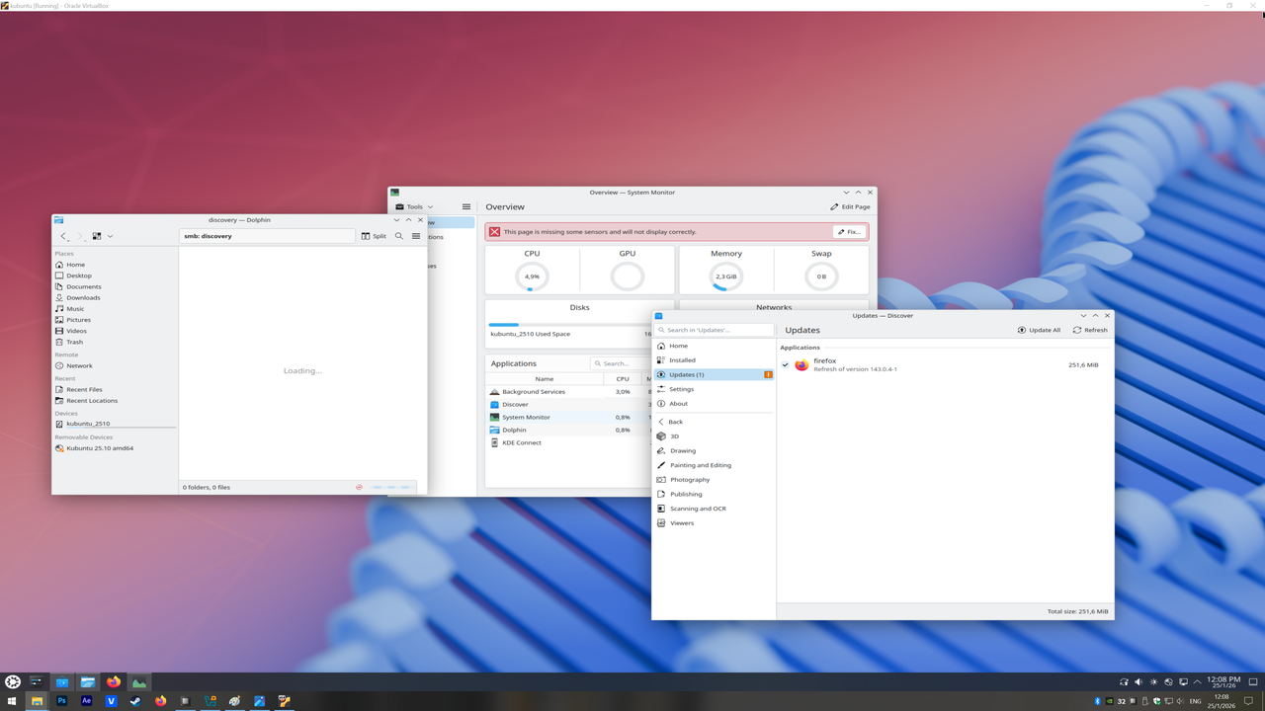The image size is (1265, 711).
Task: Click Update All in Discover
Action: [1039, 330]
